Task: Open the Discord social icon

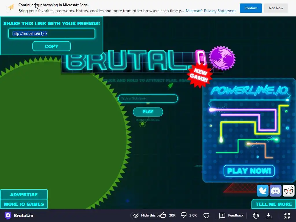Action: pyautogui.click(x=275, y=191)
